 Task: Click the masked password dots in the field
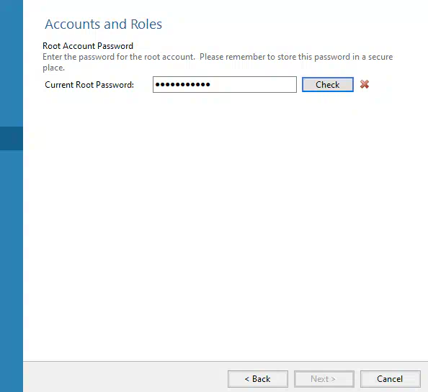tap(182, 84)
